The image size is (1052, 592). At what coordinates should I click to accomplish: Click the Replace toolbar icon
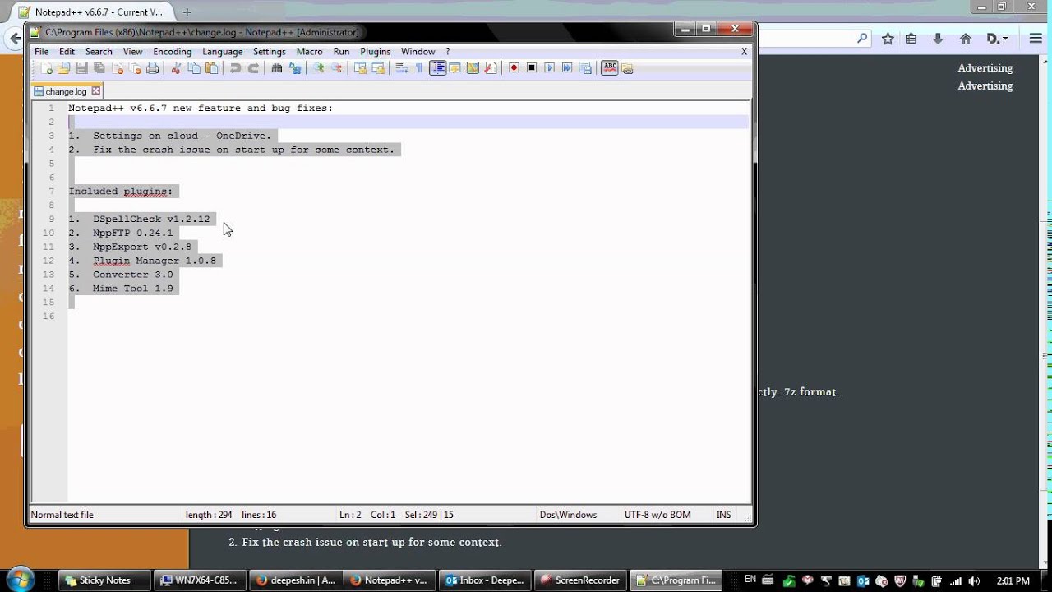coord(295,68)
